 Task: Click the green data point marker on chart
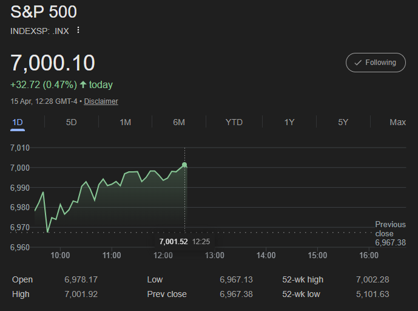click(184, 165)
